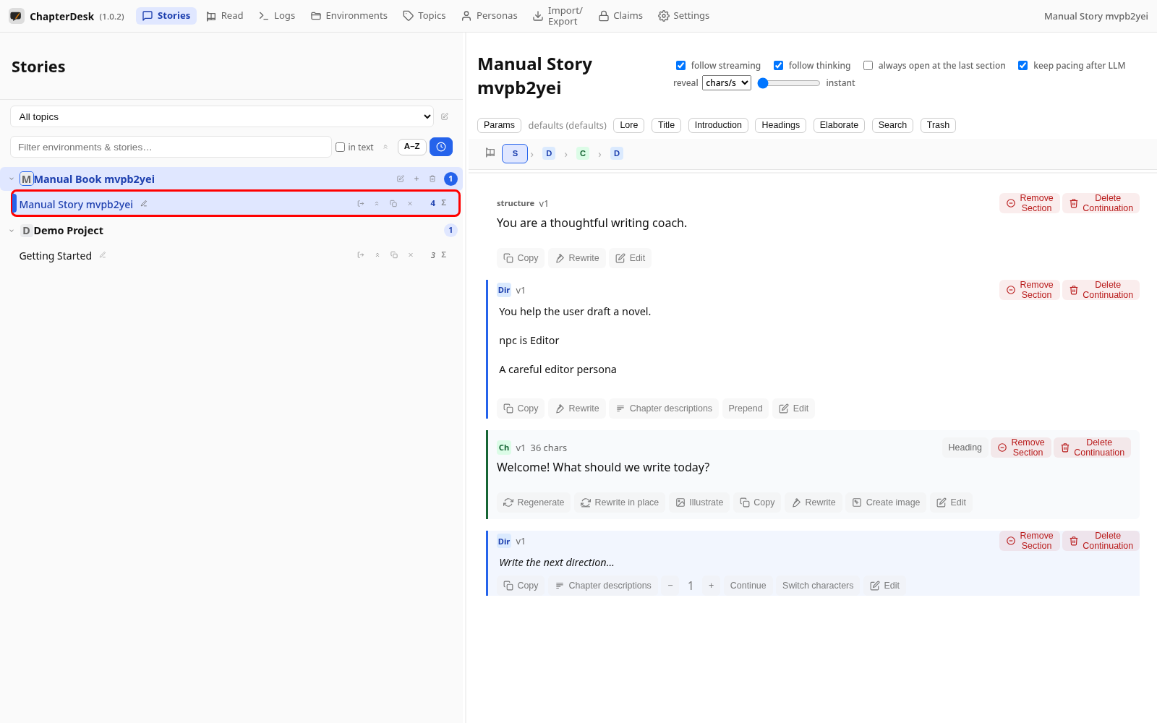The image size is (1157, 723).
Task: Enable always open at the last section
Action: (x=868, y=66)
